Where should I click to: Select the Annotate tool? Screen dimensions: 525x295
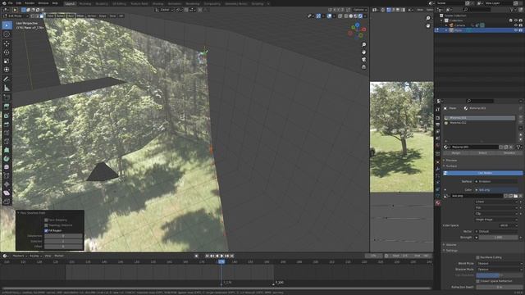click(x=7, y=79)
